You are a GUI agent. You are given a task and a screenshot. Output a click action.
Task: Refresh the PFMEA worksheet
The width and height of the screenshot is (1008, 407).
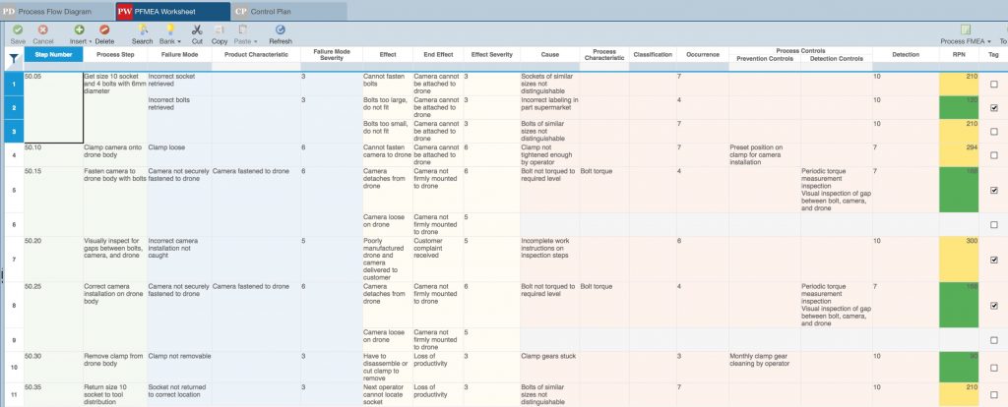click(x=281, y=30)
